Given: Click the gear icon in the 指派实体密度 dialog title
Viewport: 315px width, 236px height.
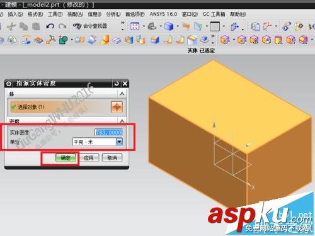Looking at the screenshot, I should point(9,84).
